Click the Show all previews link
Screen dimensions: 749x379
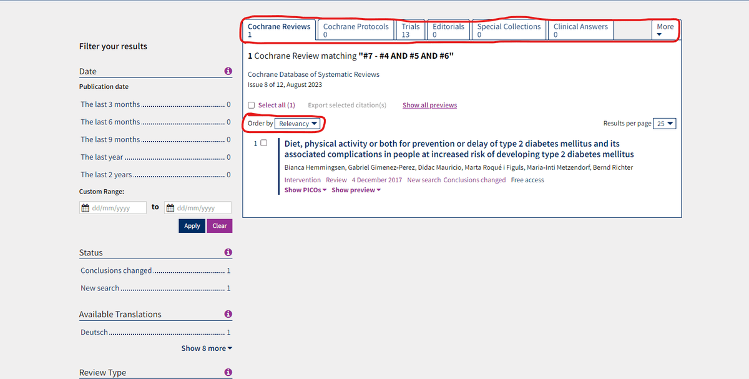click(x=429, y=106)
